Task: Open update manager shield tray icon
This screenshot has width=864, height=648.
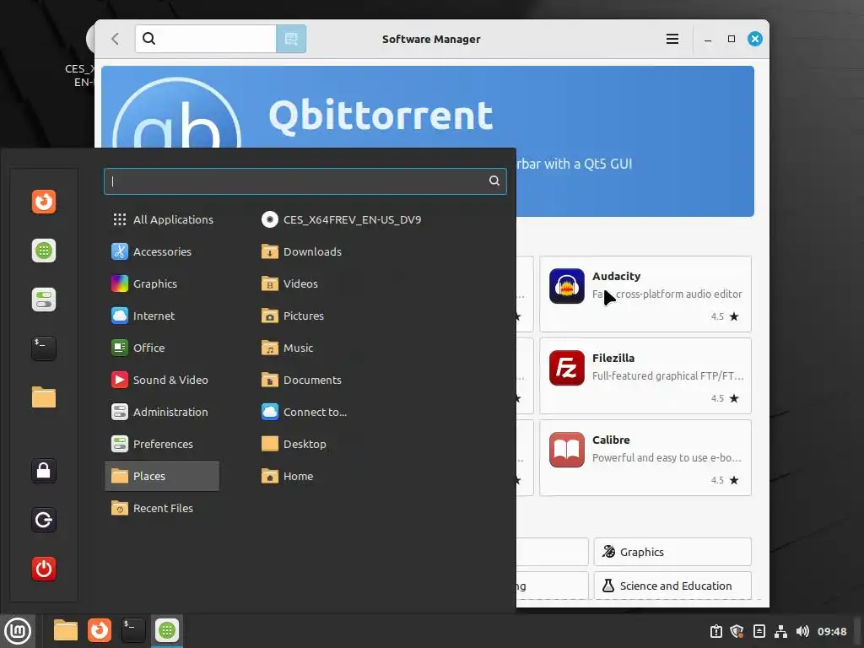Action: click(737, 631)
